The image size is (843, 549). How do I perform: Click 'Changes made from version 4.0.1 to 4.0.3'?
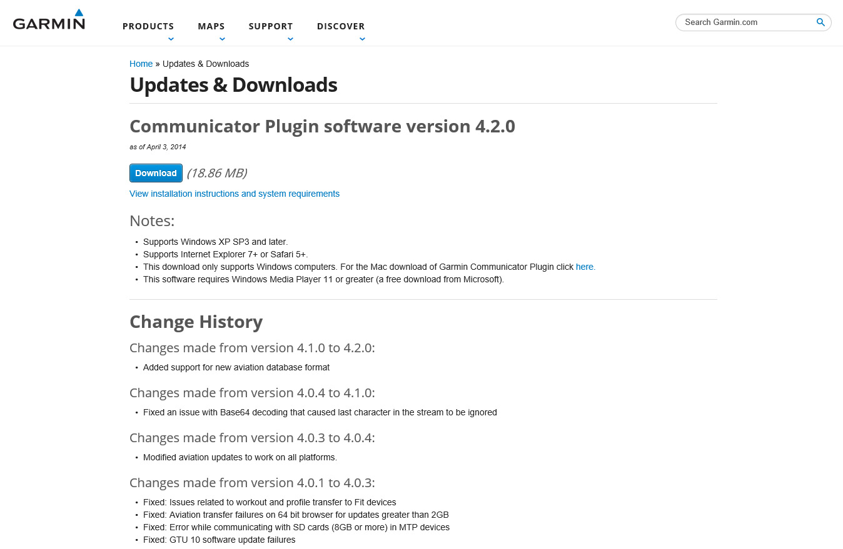coord(252,483)
